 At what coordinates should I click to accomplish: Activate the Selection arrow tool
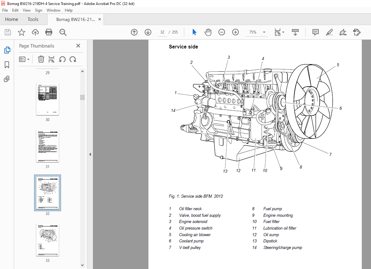click(x=194, y=32)
